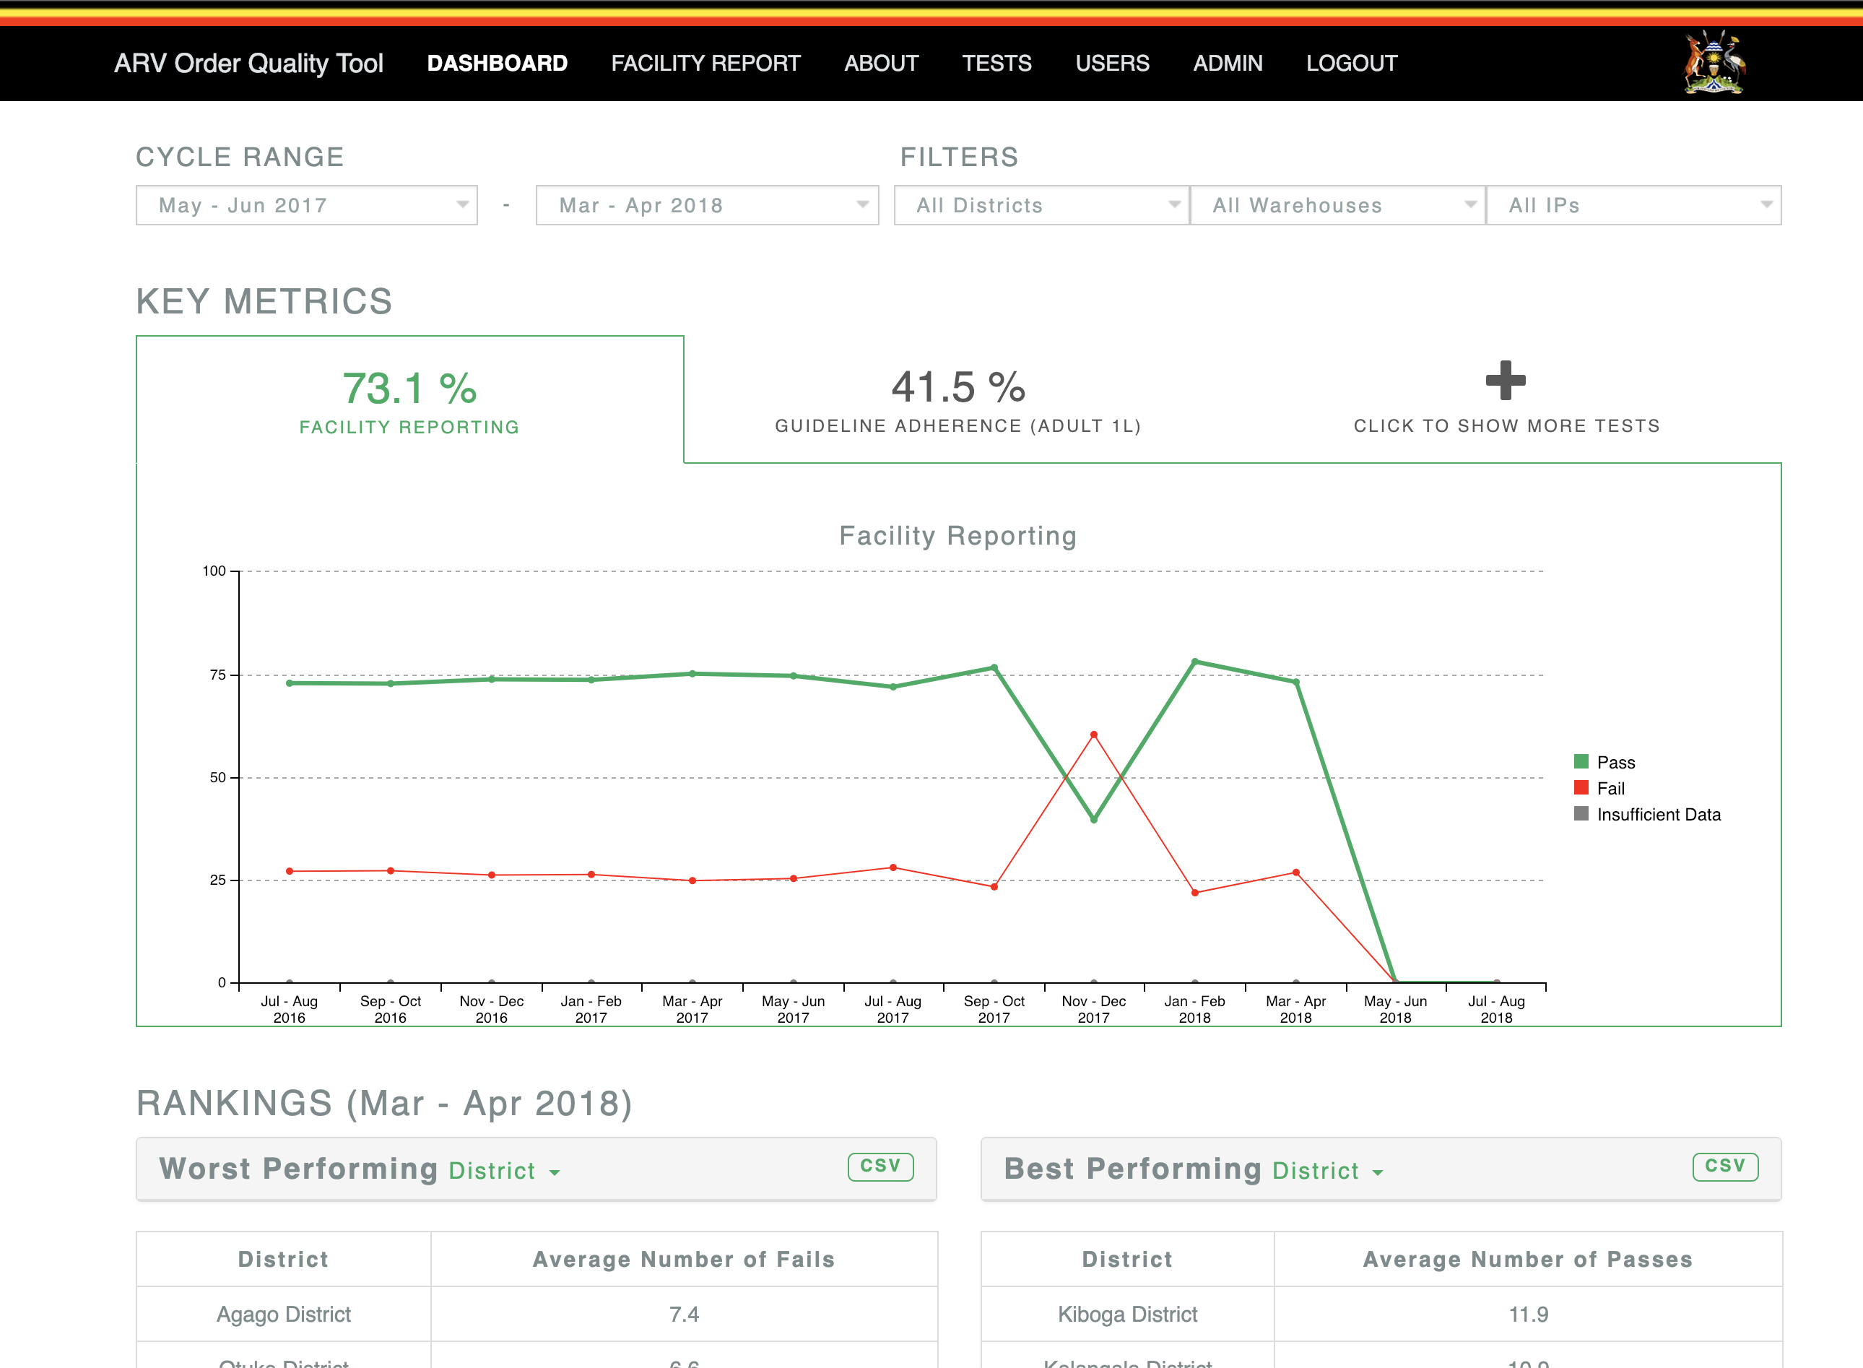Change Worst Performing District grouping dropdown
The height and width of the screenshot is (1368, 1863).
(x=504, y=1171)
